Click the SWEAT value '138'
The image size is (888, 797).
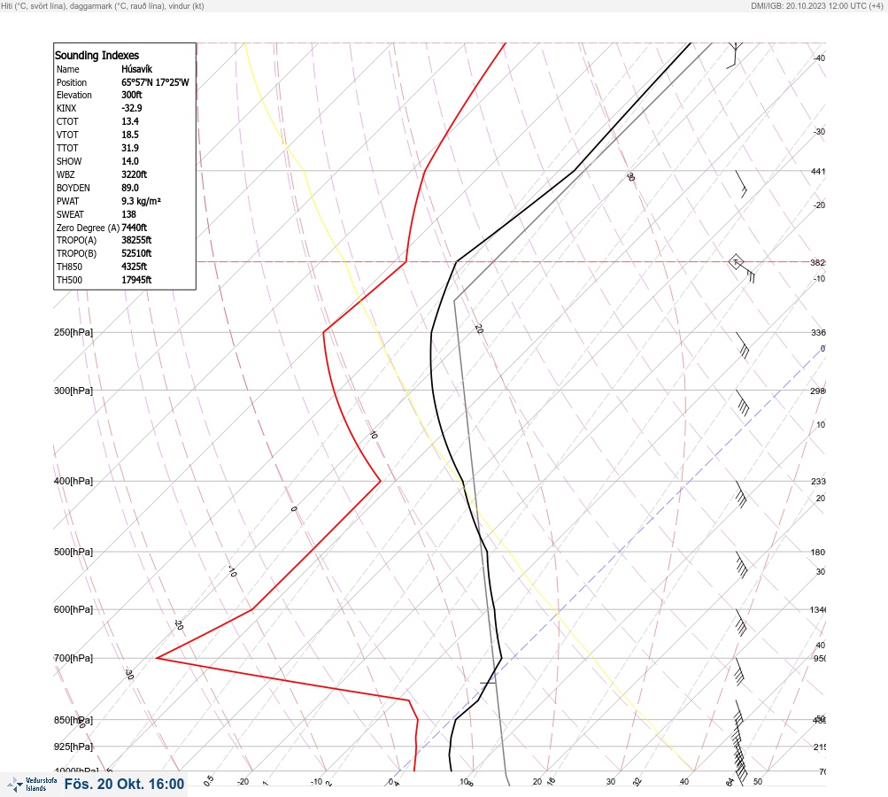[x=128, y=214]
